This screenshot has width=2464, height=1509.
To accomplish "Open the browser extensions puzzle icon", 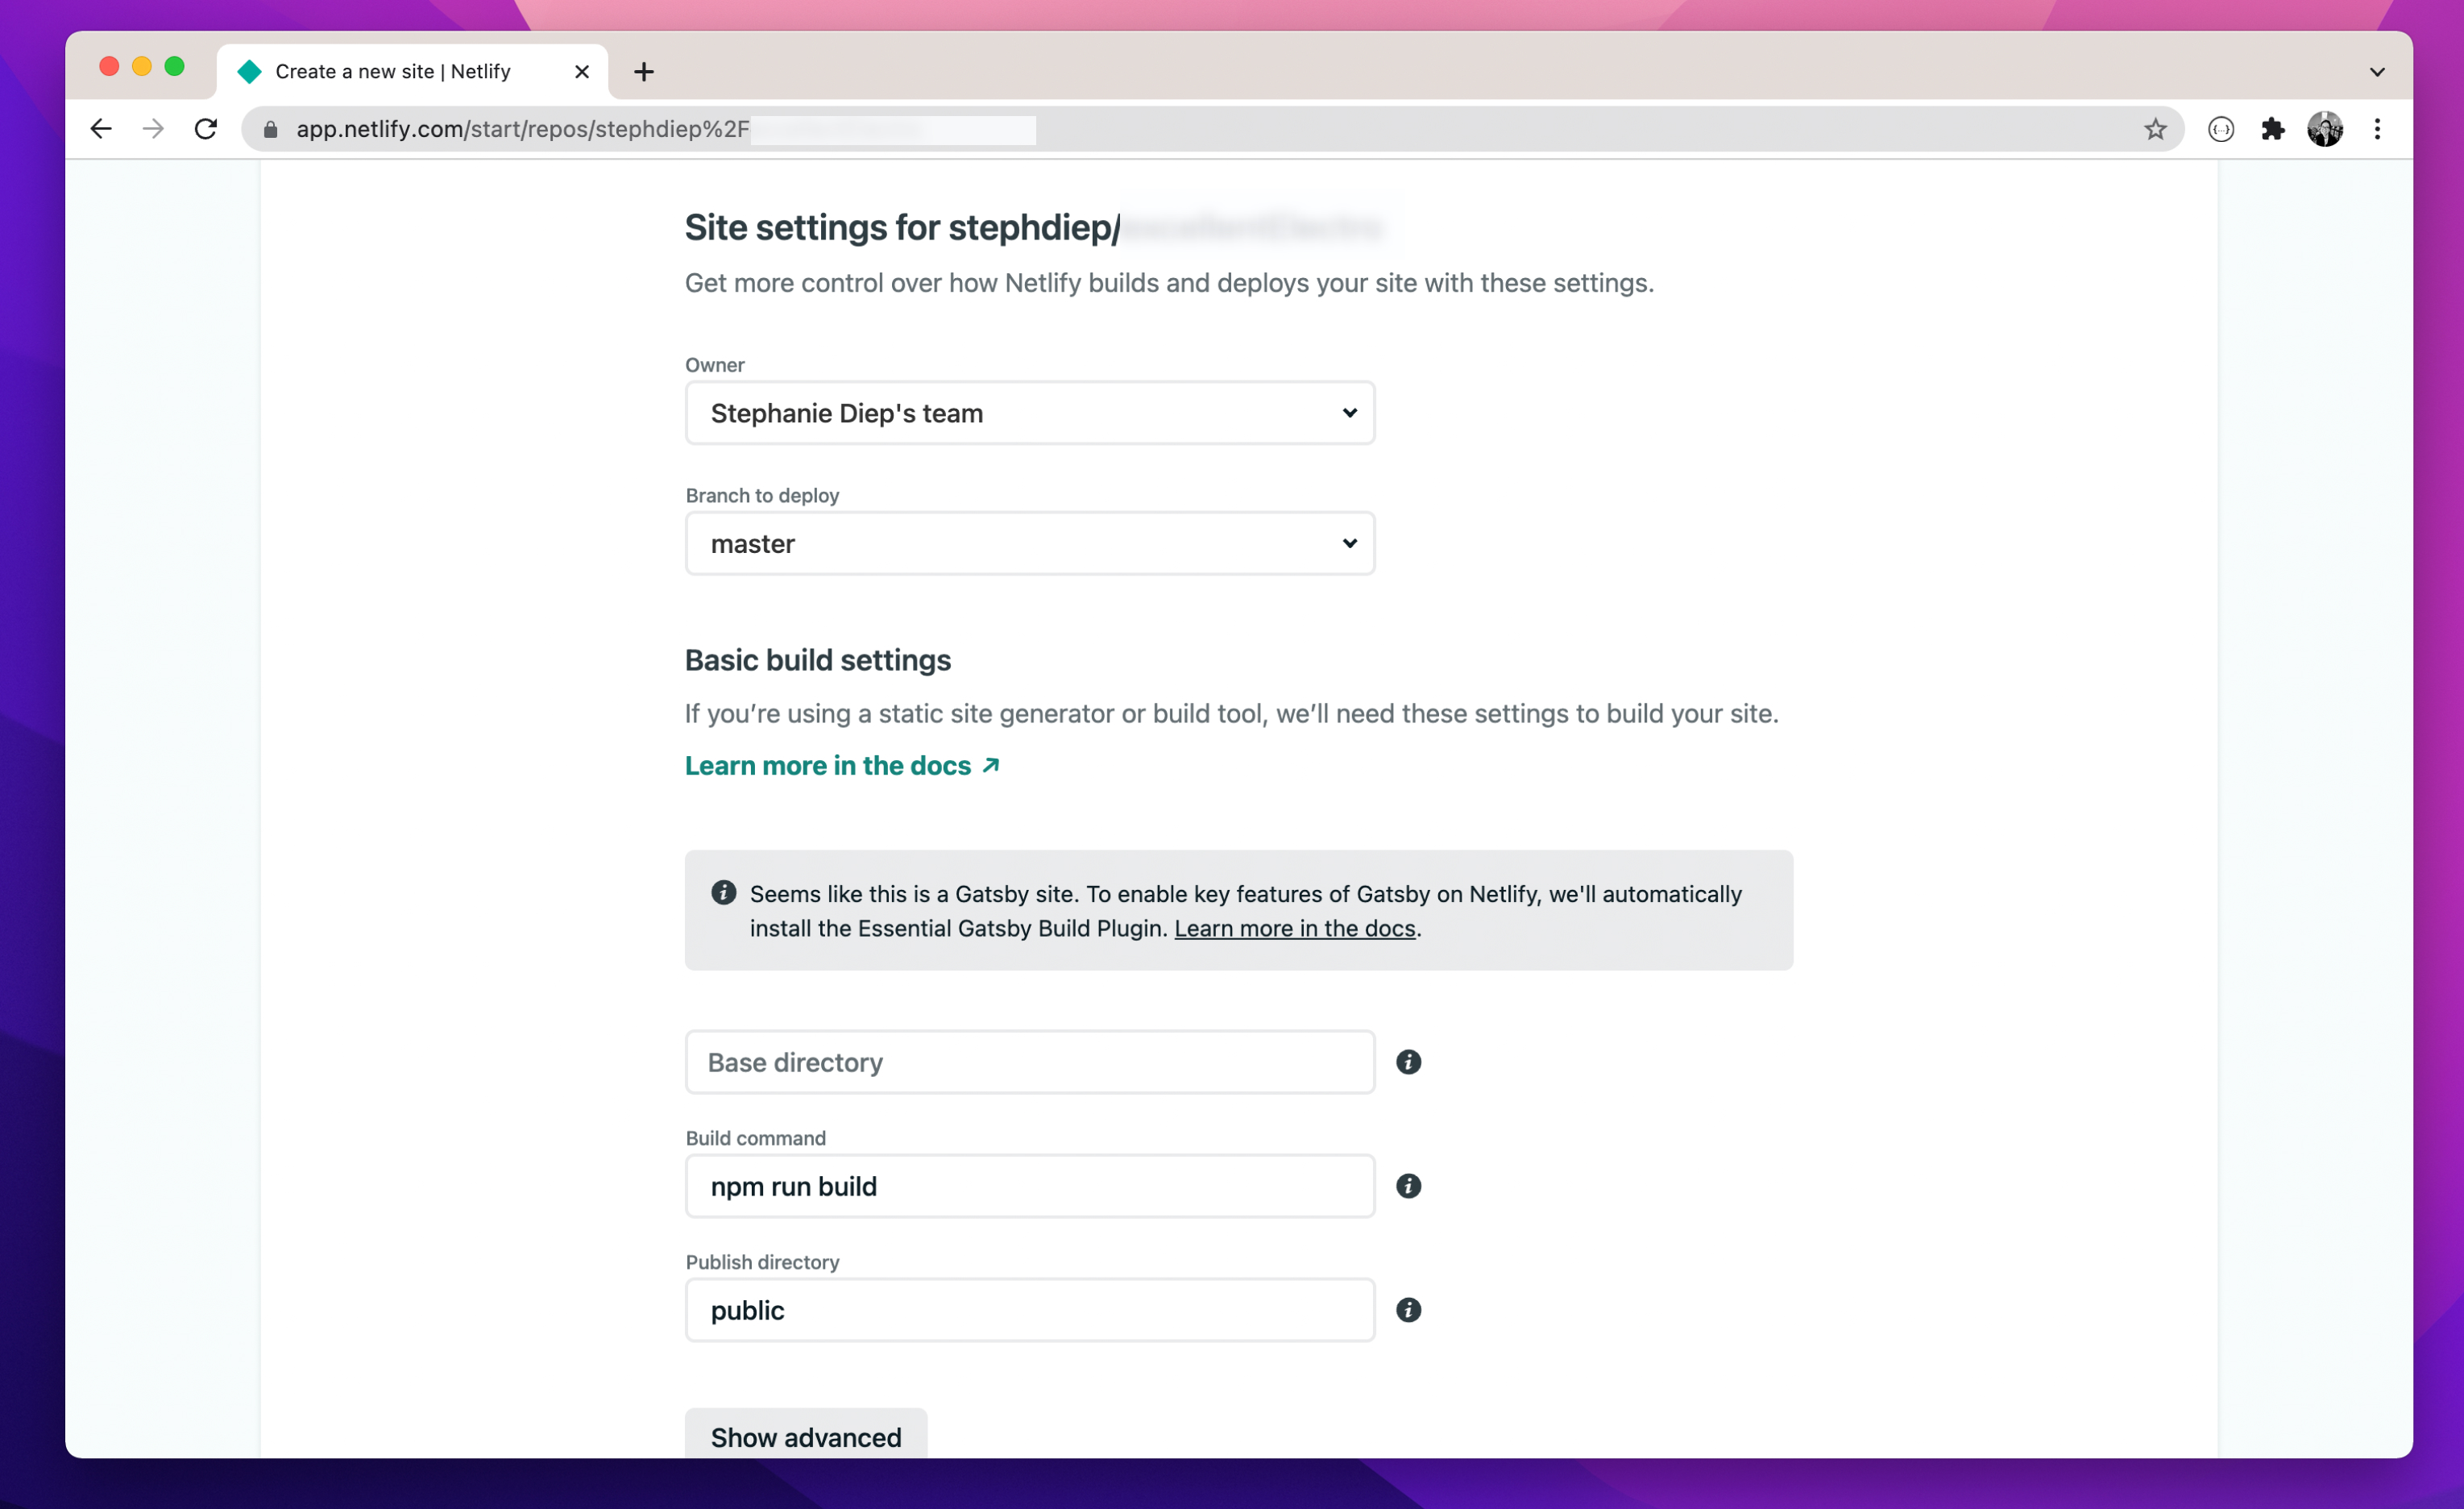I will pyautogui.click(x=2272, y=129).
